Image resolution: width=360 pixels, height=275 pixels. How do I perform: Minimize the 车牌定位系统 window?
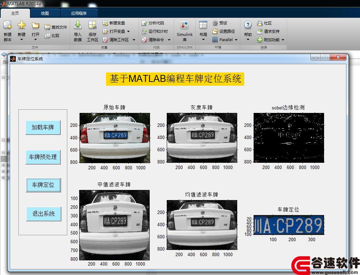[315, 58]
